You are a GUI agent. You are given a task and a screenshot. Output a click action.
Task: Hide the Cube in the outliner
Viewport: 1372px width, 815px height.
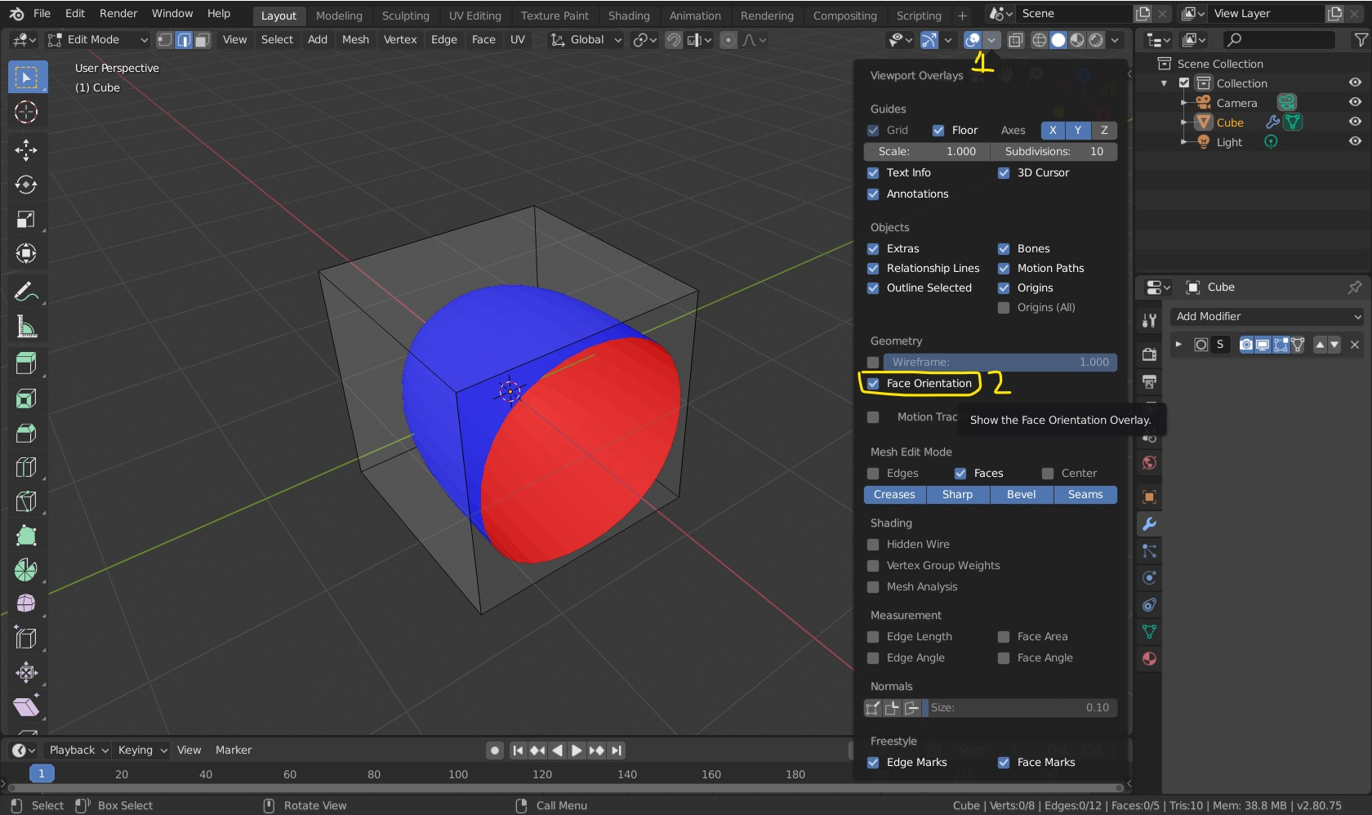1355,122
